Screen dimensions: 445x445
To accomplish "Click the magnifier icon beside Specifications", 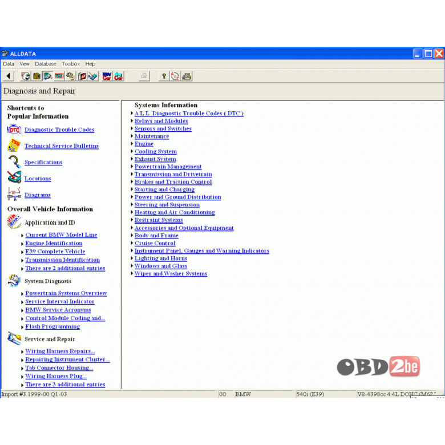I will (x=14, y=162).
